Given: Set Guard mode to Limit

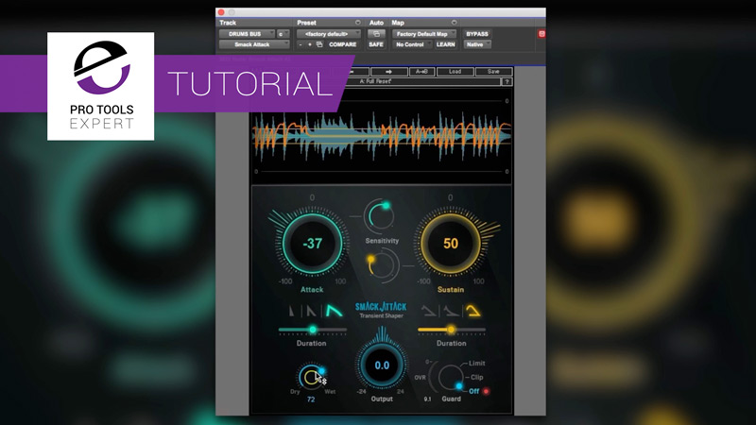Looking at the screenshot, I should pos(477,364).
